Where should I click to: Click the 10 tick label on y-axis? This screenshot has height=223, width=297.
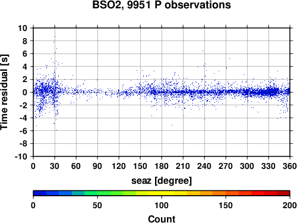pos(23,28)
